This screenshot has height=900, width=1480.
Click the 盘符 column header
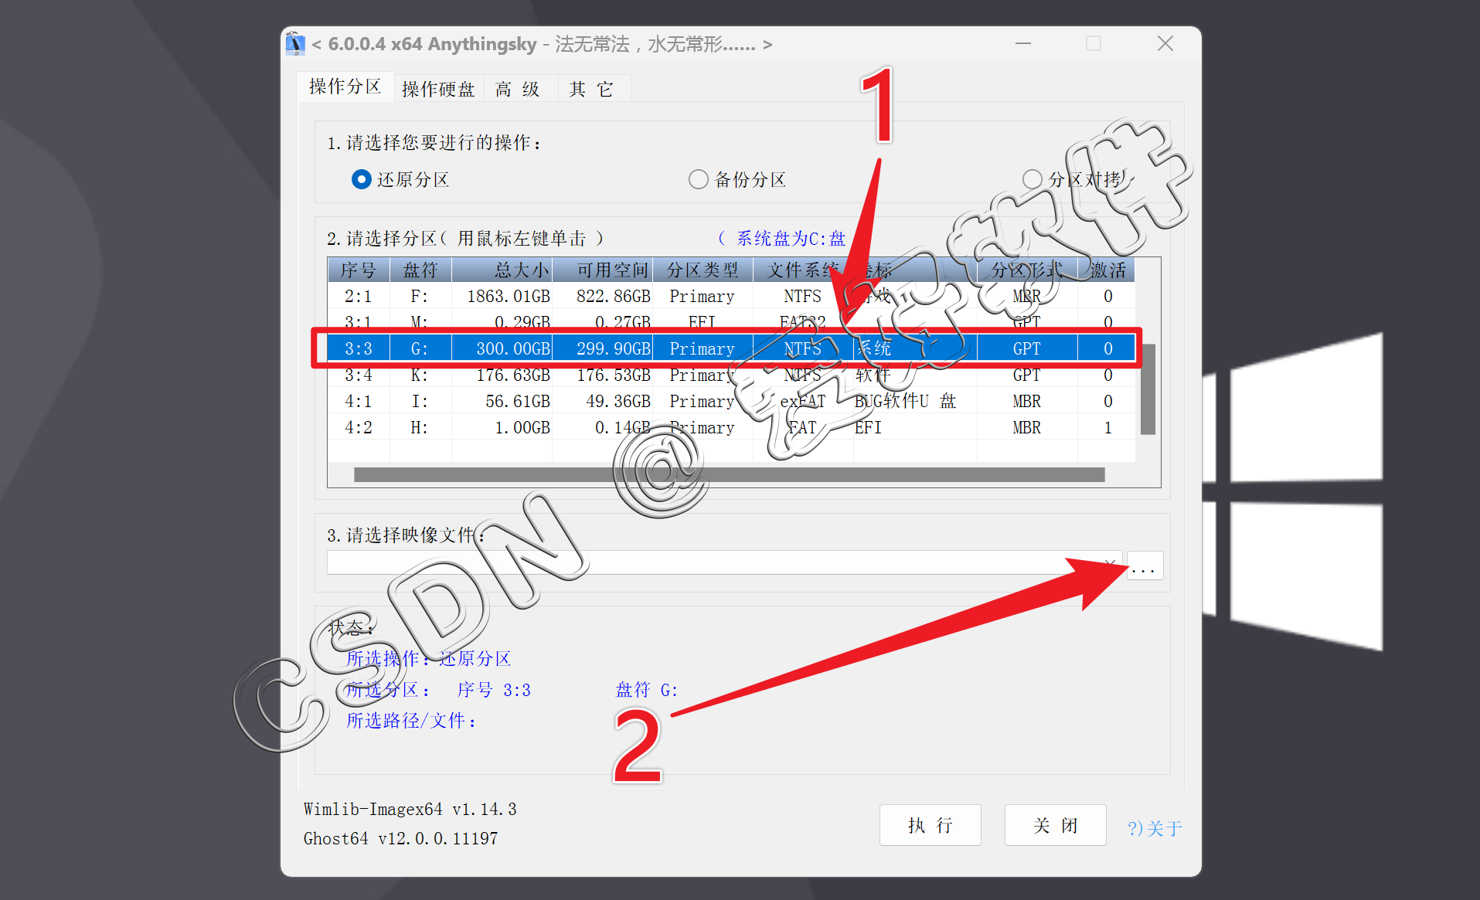pyautogui.click(x=420, y=270)
